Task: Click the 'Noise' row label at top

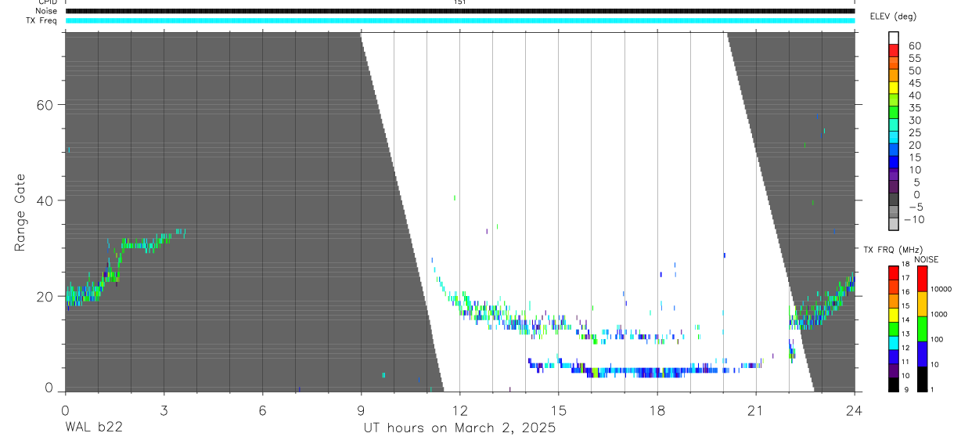Action: pyautogui.click(x=46, y=11)
